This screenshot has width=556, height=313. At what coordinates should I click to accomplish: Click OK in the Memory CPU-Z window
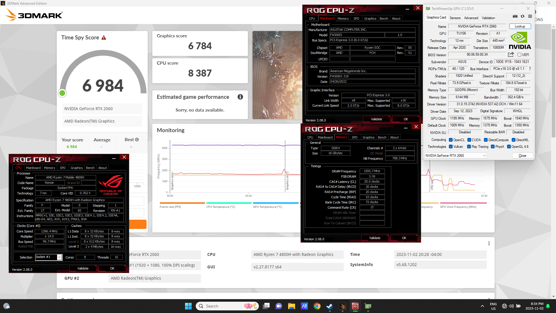pyautogui.click(x=404, y=238)
